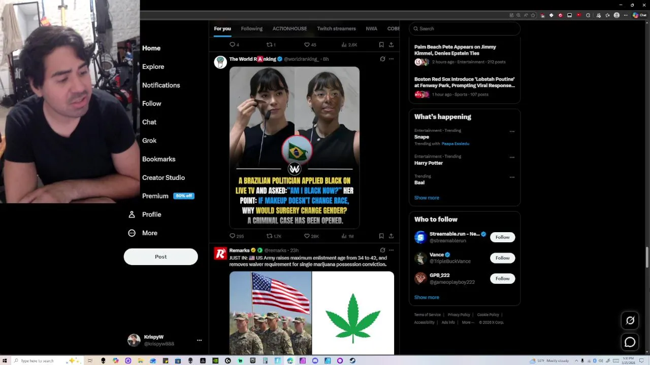This screenshot has height=365, width=650.
Task: Open Discord from the taskbar
Action: pyautogui.click(x=315, y=361)
